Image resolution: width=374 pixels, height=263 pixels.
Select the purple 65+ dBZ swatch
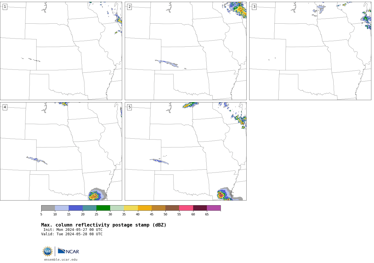coord(214,208)
